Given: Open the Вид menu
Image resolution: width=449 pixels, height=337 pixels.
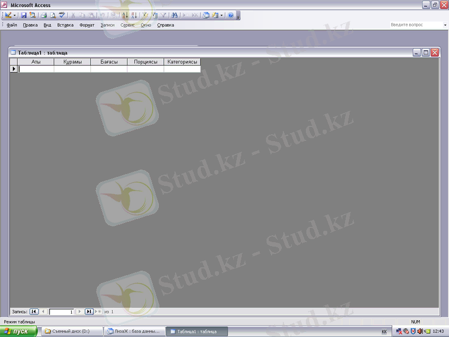Looking at the screenshot, I should [47, 25].
